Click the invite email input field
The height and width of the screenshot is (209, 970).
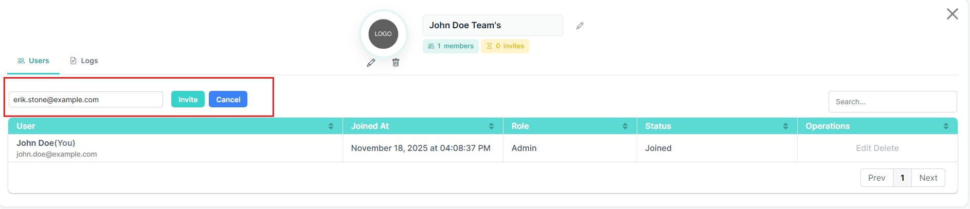click(x=85, y=100)
